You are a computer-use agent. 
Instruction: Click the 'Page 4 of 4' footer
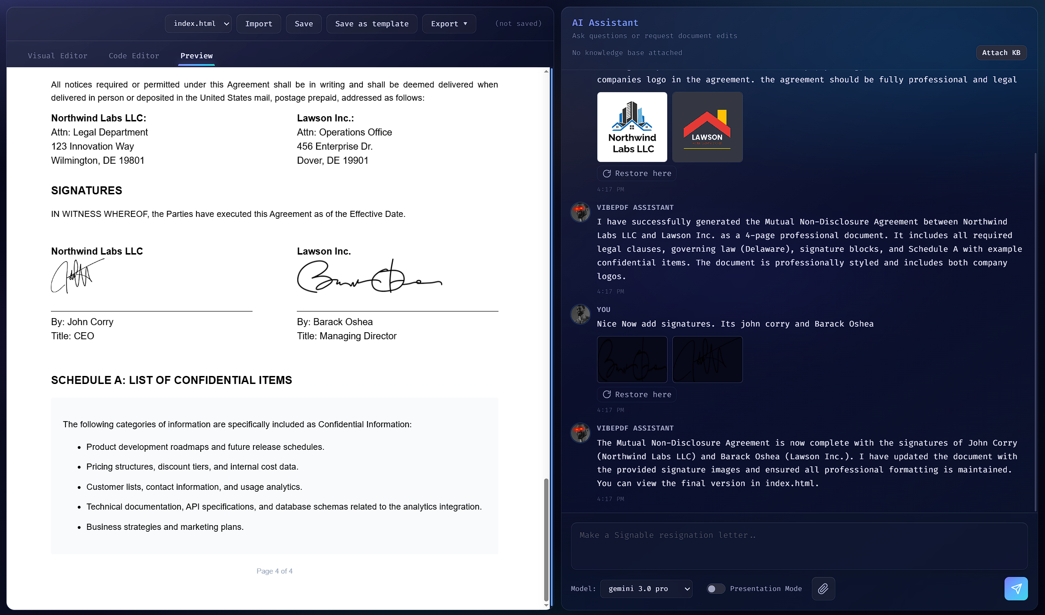(275, 571)
